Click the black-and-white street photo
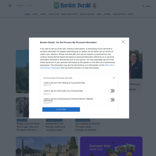 (x=22, y=107)
